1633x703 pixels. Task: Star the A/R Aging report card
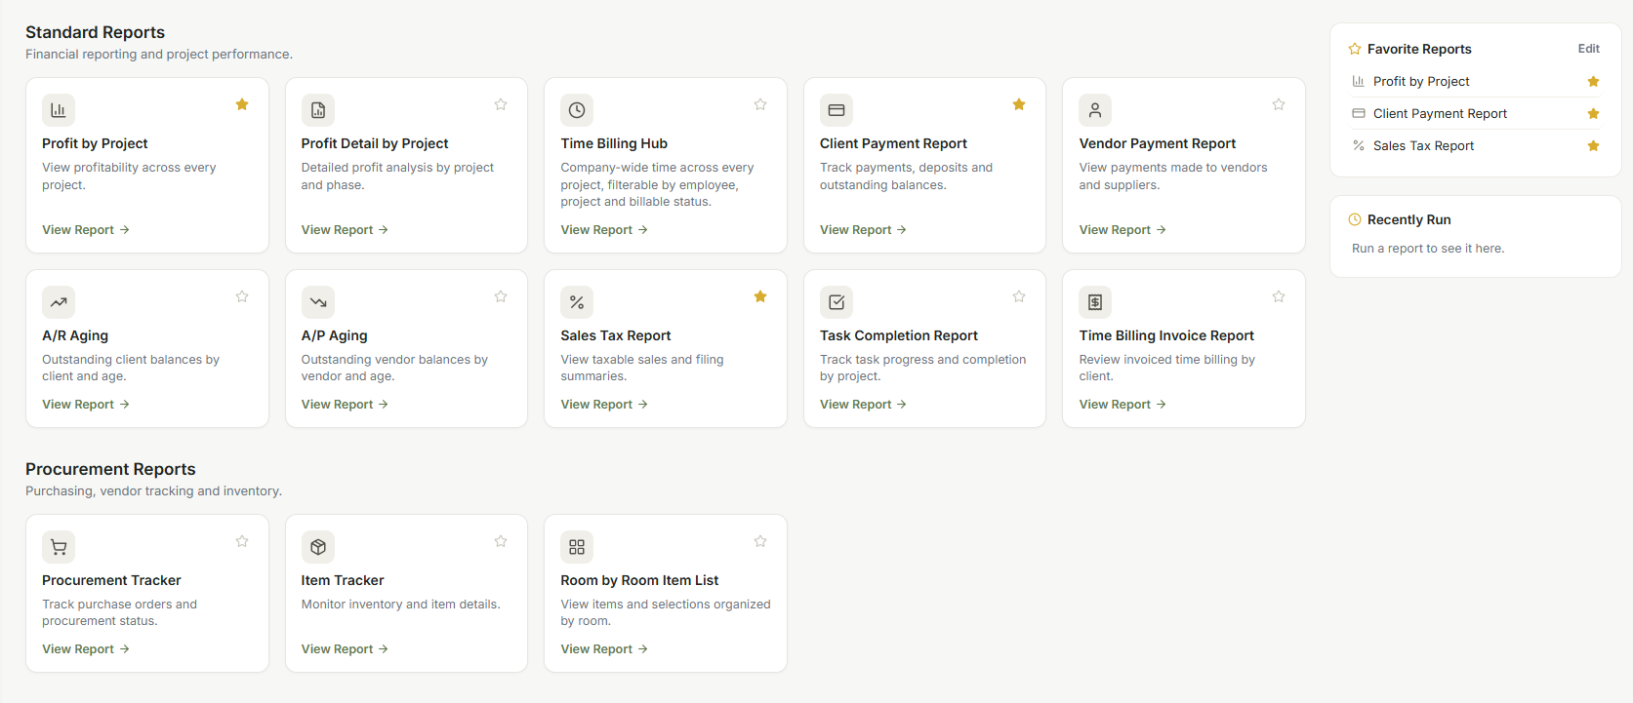pos(242,296)
